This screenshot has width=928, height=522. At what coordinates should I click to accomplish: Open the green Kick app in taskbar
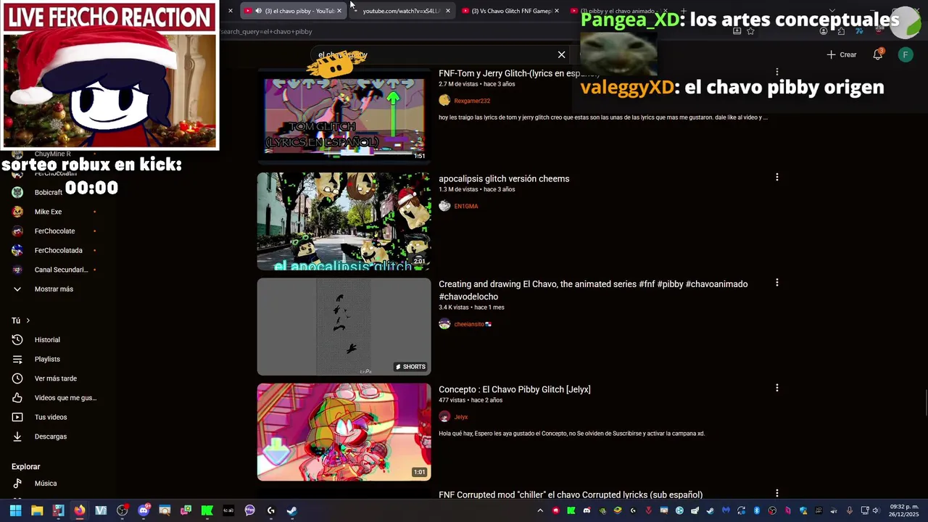pos(207,510)
